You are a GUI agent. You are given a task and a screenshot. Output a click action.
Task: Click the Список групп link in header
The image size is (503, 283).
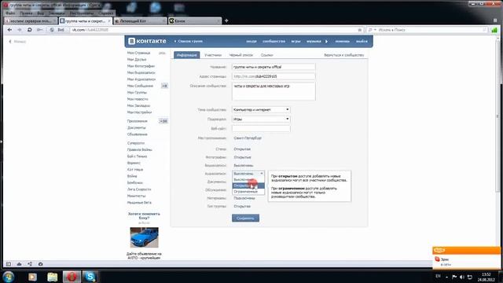tap(190, 42)
